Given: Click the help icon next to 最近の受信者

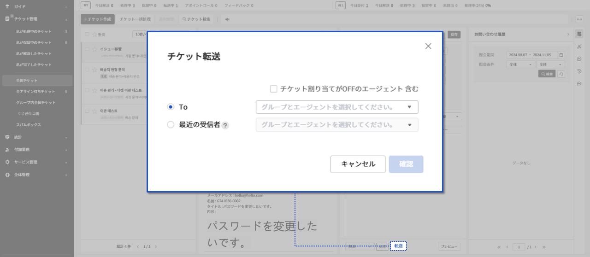Looking at the screenshot, I should (225, 125).
